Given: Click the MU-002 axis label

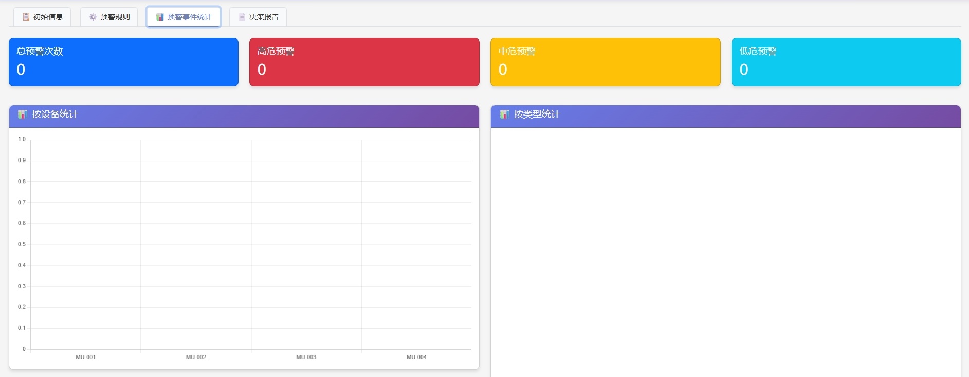Looking at the screenshot, I should click(x=196, y=357).
